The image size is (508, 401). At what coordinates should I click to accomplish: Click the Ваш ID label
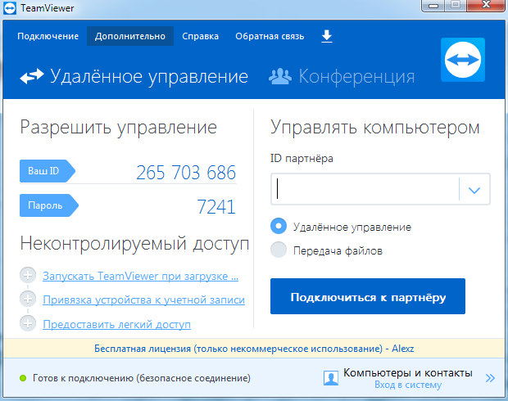coord(48,171)
